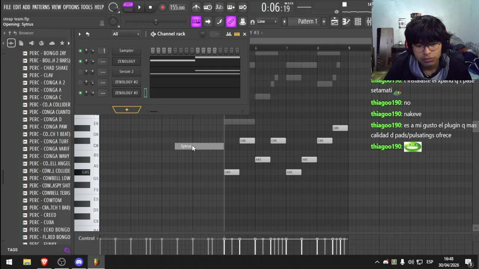The height and width of the screenshot is (269, 479).
Task: Toggle the loop recording icon
Action: coord(242,7)
